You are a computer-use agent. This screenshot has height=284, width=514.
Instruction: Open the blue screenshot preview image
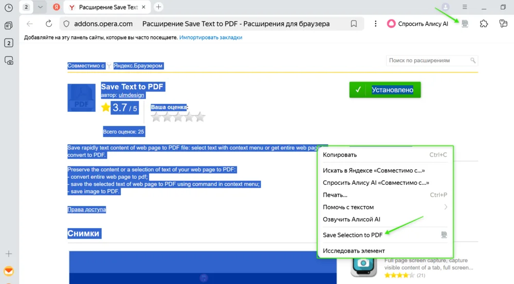[x=203, y=267]
